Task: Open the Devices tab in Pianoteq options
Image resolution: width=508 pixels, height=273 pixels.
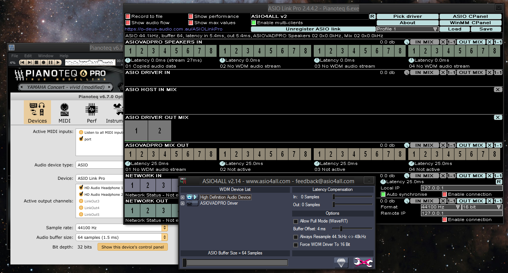Action: coord(38,112)
